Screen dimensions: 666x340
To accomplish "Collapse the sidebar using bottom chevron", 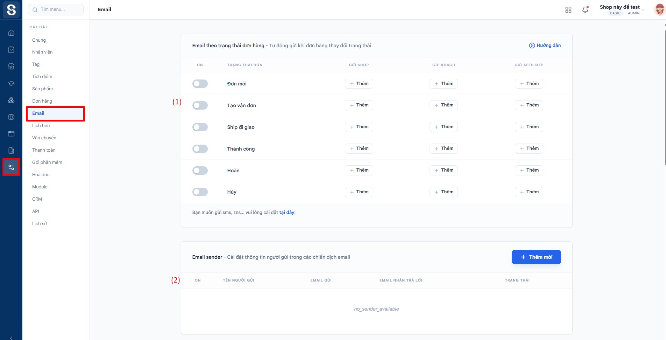I will coord(11,338).
